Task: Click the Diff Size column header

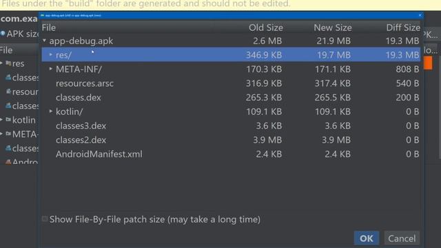Action: pyautogui.click(x=403, y=28)
